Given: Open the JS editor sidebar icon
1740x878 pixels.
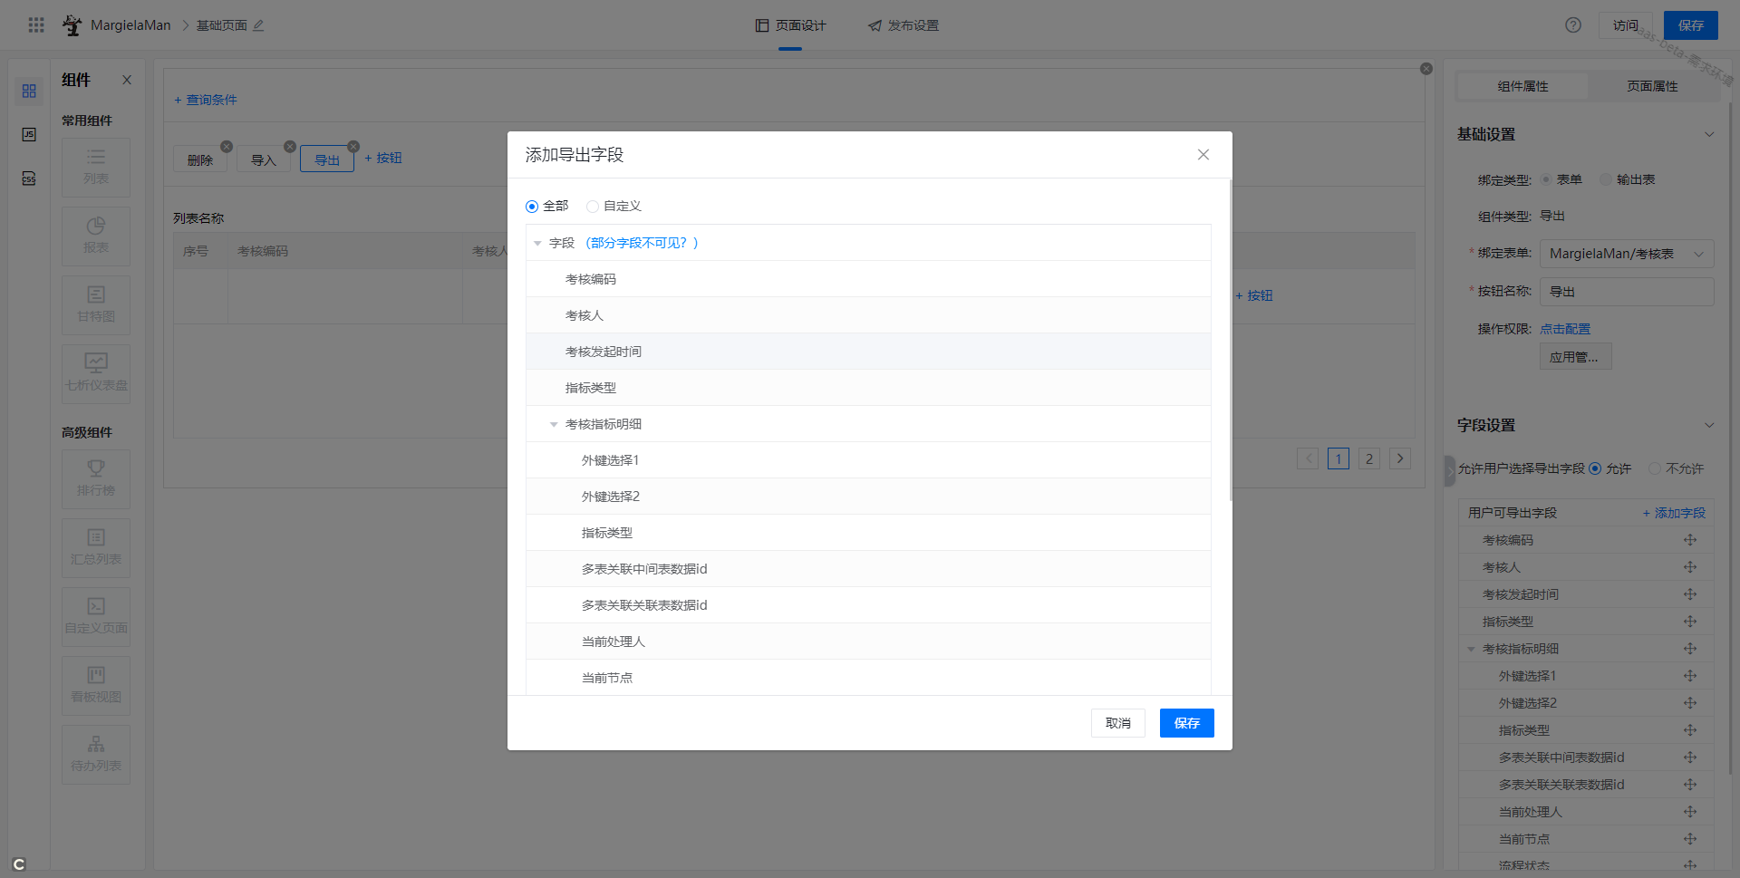Looking at the screenshot, I should 29,134.
